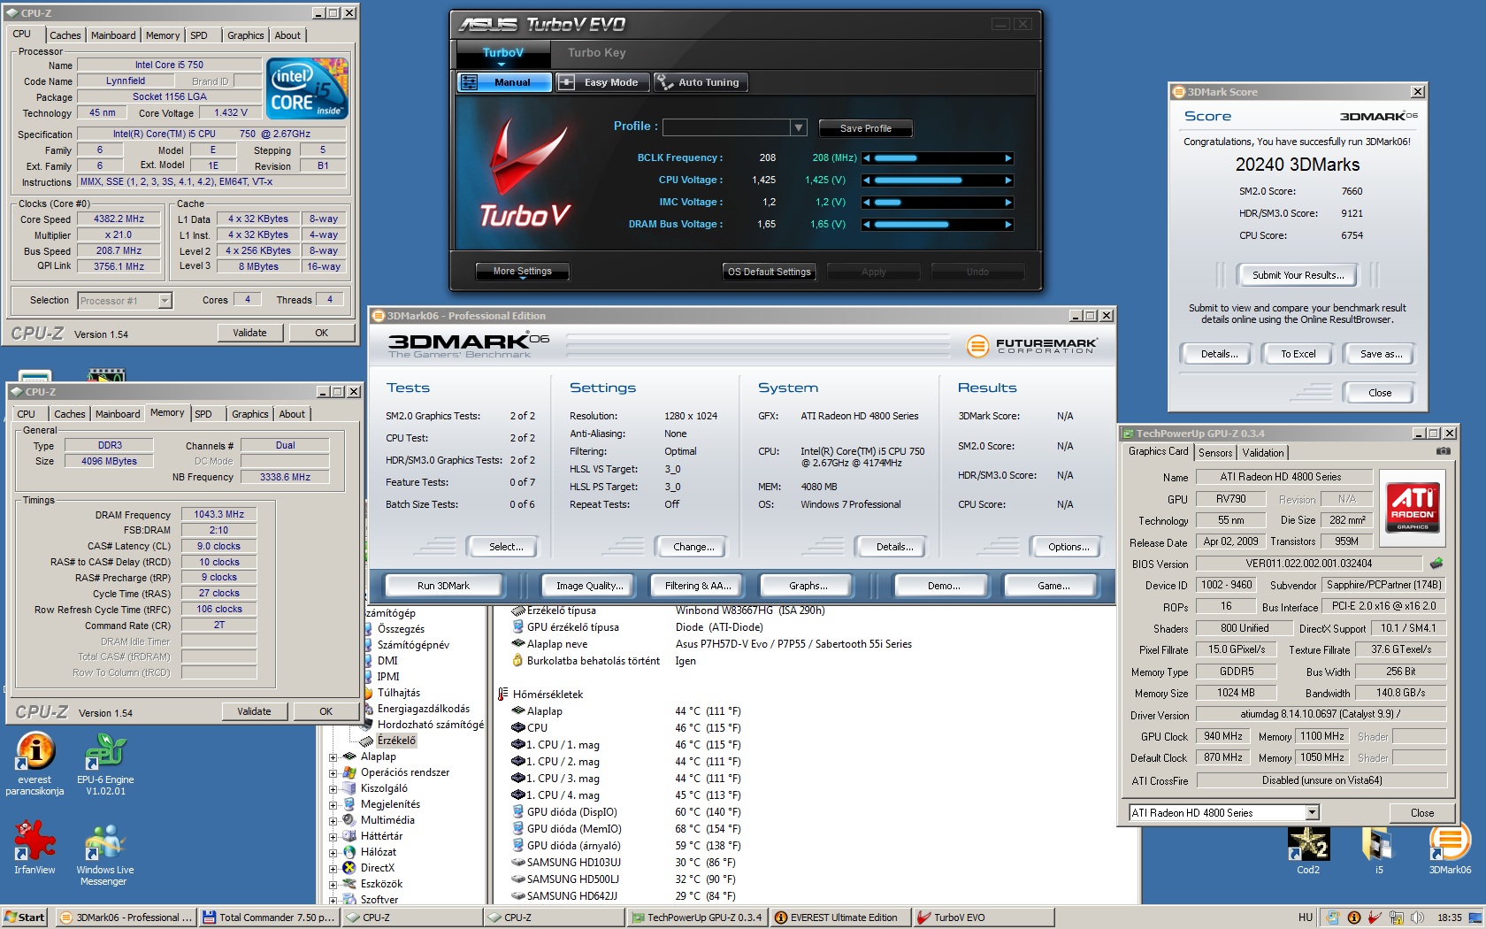Screen dimensions: 1486x929
Task: Click DRAM Bus Voltage decrease arrow in TurboV
Action: tap(867, 225)
